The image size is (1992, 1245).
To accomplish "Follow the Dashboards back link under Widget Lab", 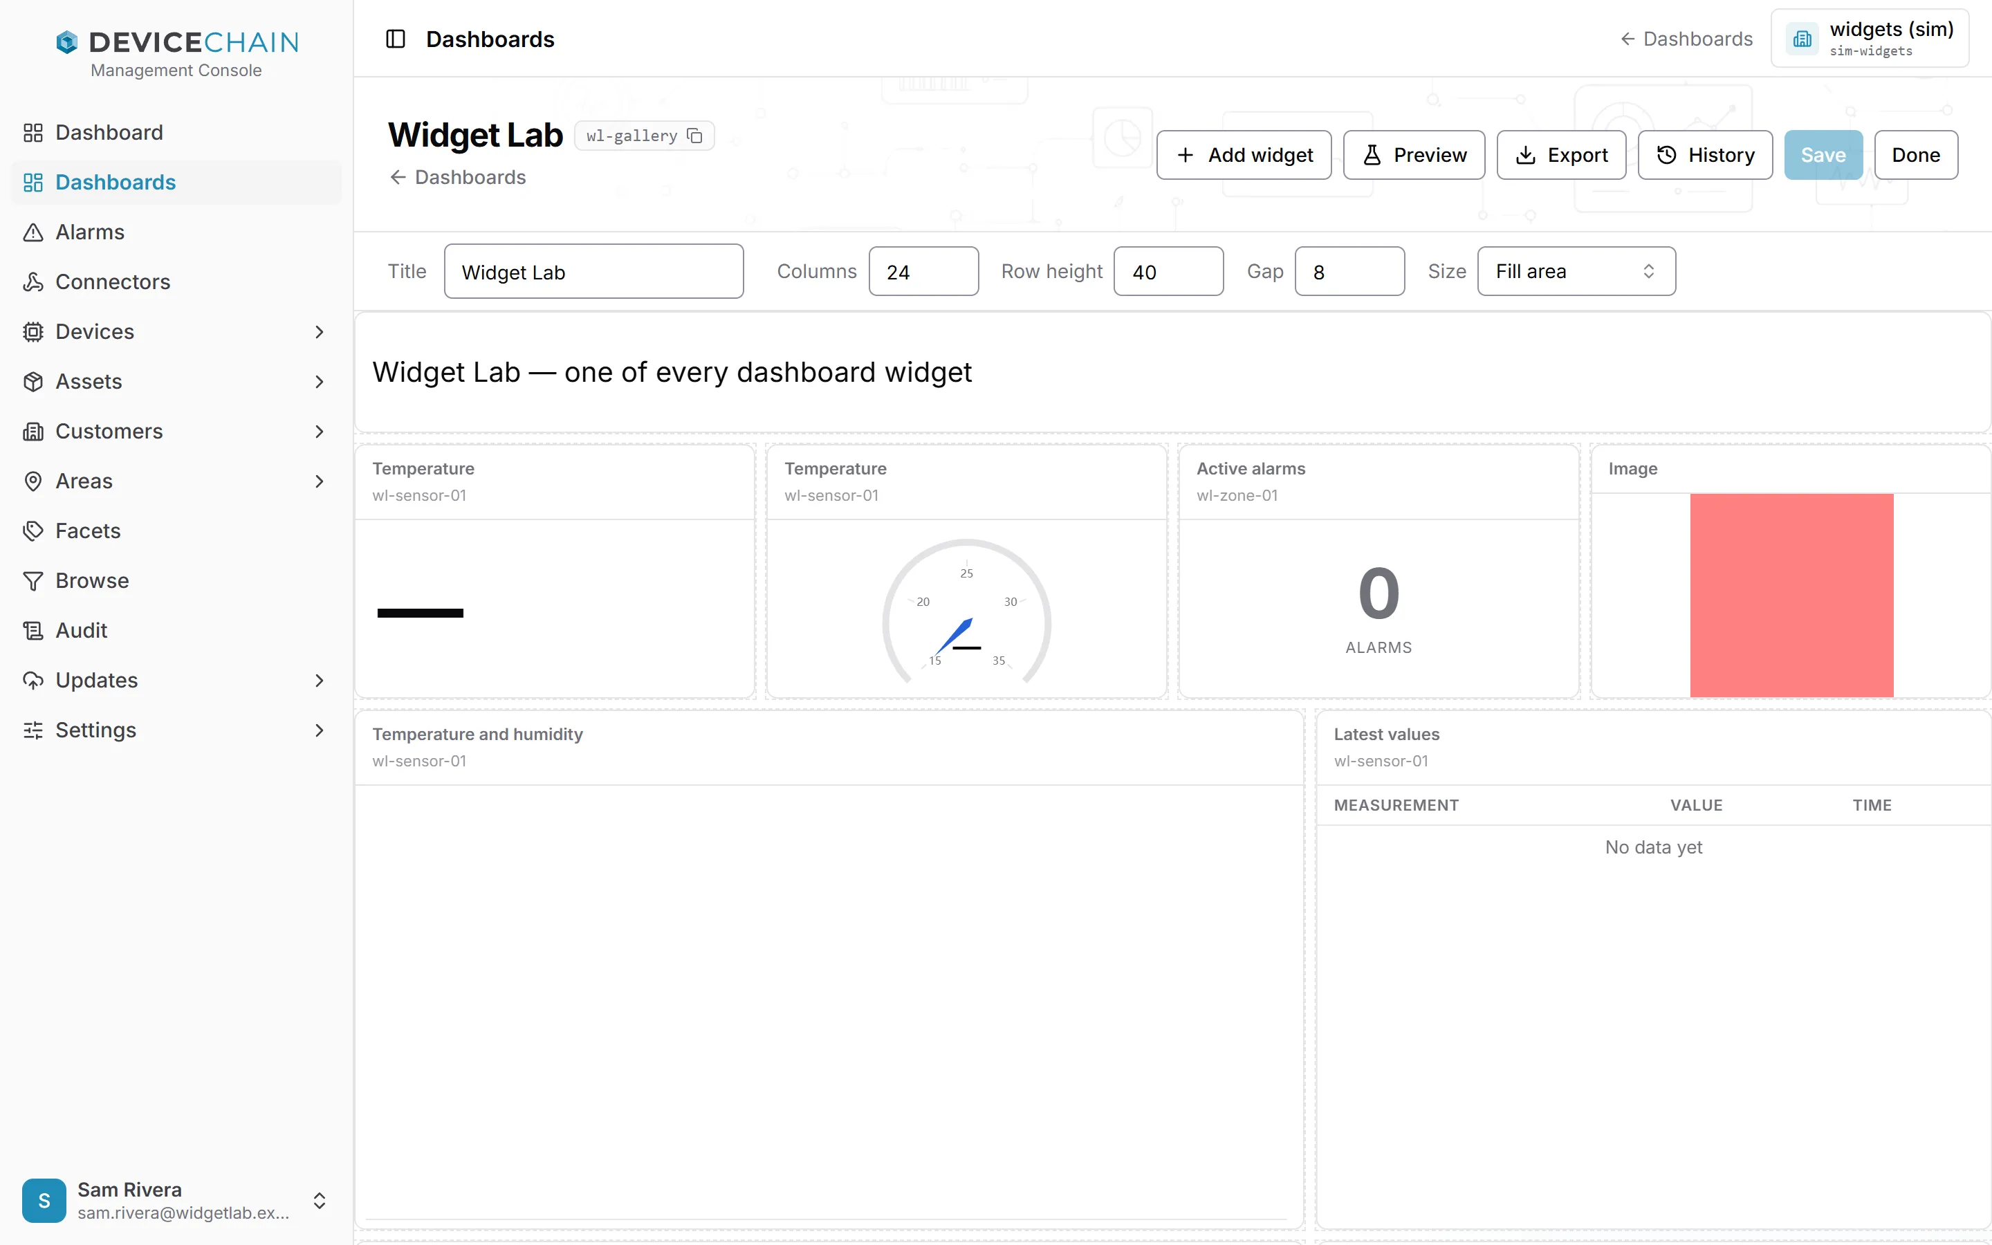I will pos(458,177).
